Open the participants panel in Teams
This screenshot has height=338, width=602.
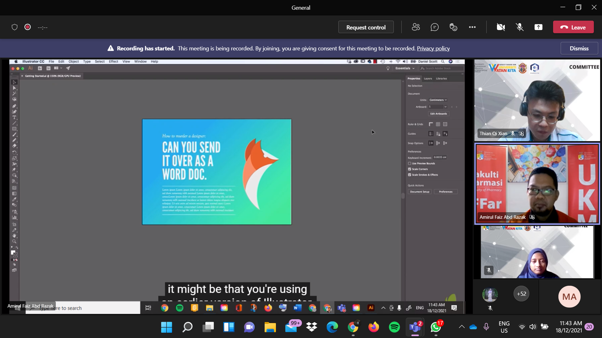coord(416,27)
